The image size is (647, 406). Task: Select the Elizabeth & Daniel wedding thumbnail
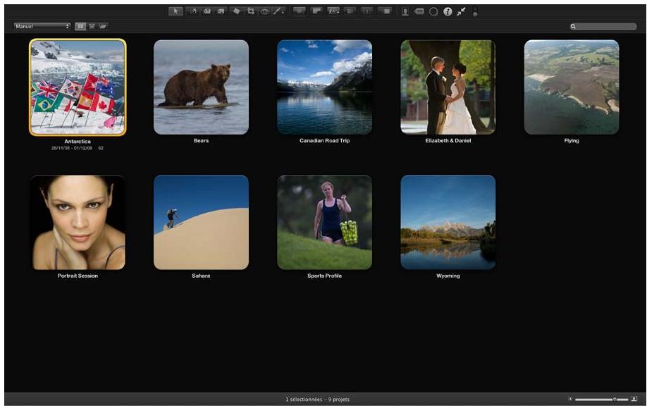coord(448,87)
